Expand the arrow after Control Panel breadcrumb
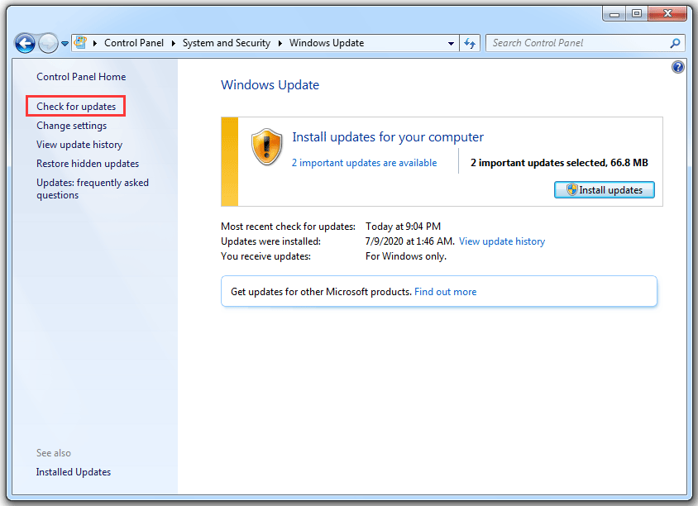 [173, 43]
